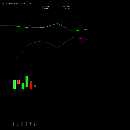Viewport: 130px width, 130px height.
Task: Select the high value H: 22.65
Action: pyautogui.click(x=66, y=7)
